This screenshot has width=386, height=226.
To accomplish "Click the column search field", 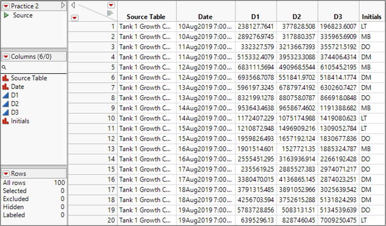I will 34,68.
